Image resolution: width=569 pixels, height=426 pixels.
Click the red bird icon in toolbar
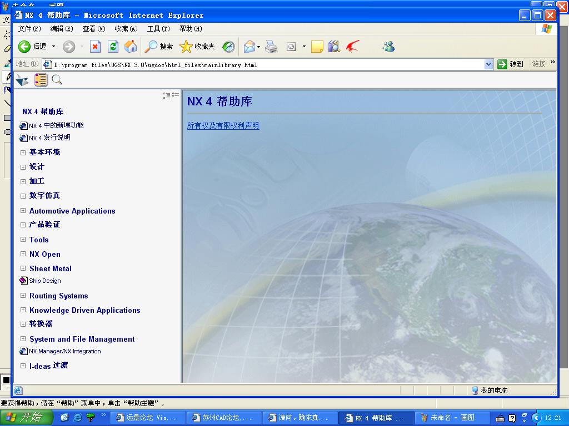coord(353,47)
